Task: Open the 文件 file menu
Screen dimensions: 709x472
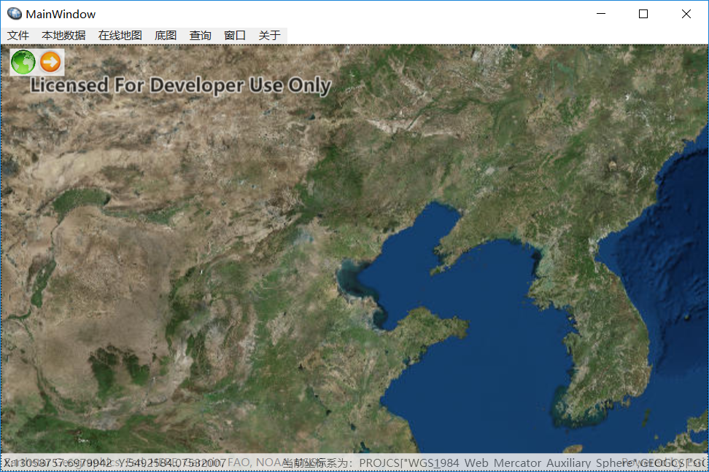Action: pyautogui.click(x=18, y=35)
